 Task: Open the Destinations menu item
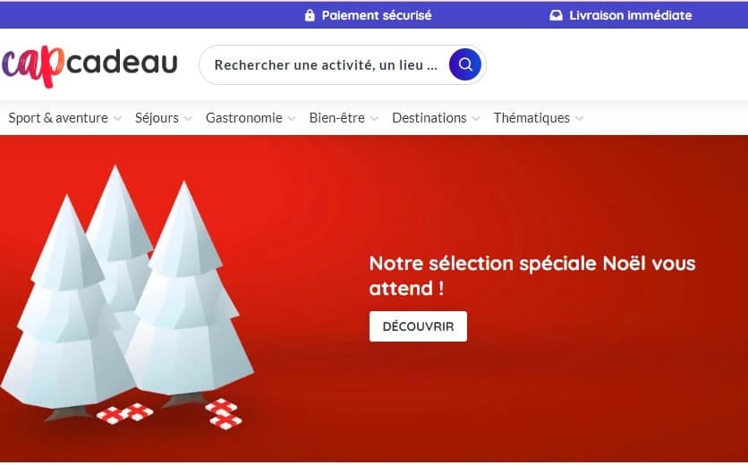point(429,118)
